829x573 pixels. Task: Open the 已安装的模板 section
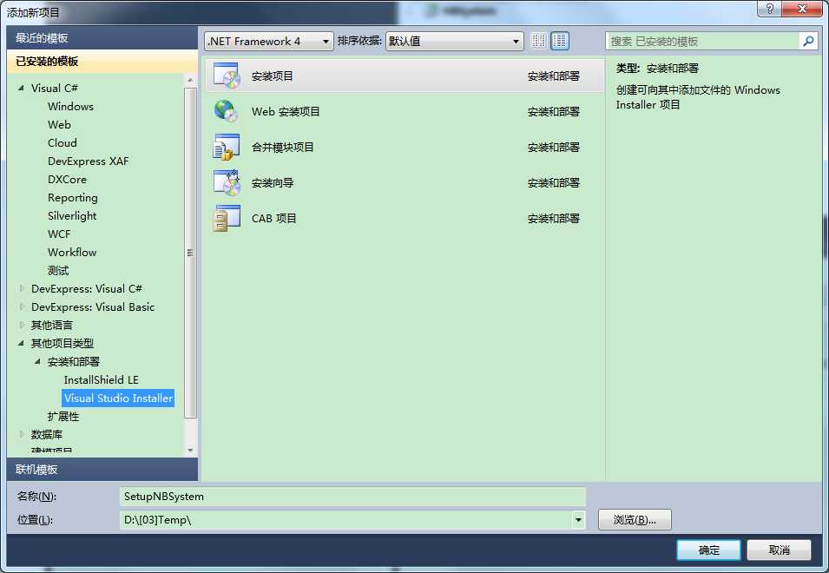(102, 62)
